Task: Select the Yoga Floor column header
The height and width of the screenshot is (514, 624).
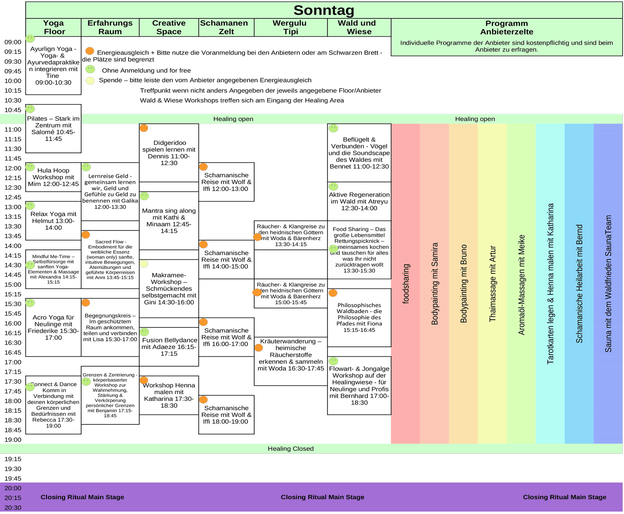Action: tap(54, 27)
